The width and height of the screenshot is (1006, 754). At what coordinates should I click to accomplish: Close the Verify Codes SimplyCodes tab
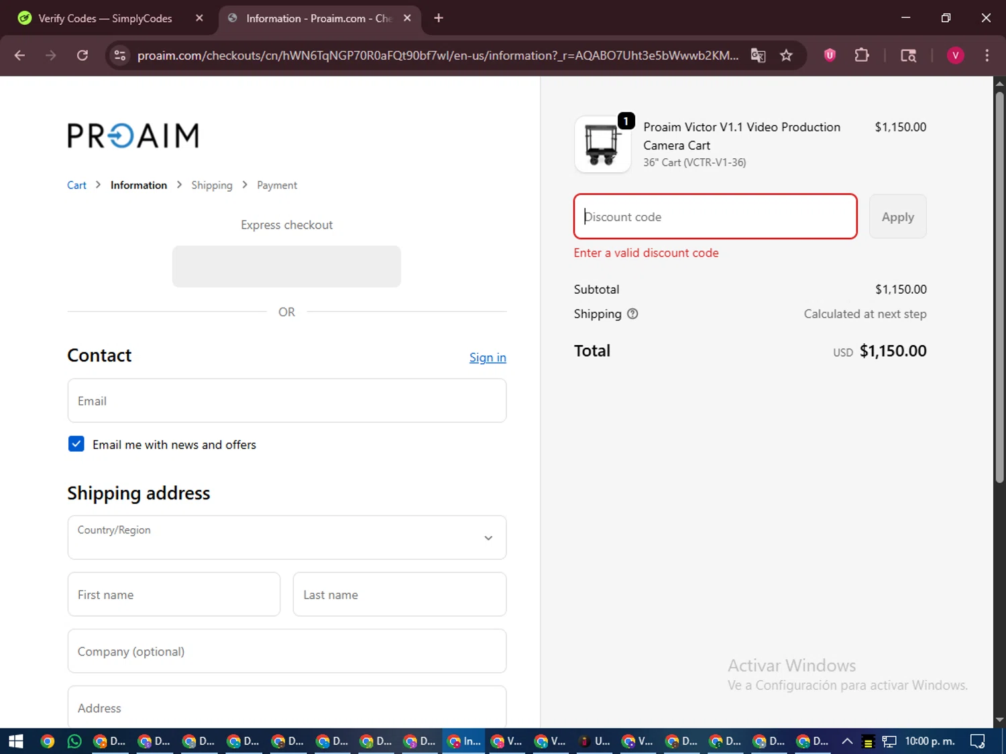coord(199,18)
